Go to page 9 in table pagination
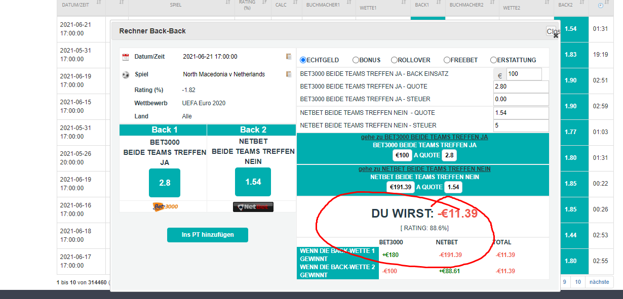This screenshot has height=299, width=623. coord(564,282)
